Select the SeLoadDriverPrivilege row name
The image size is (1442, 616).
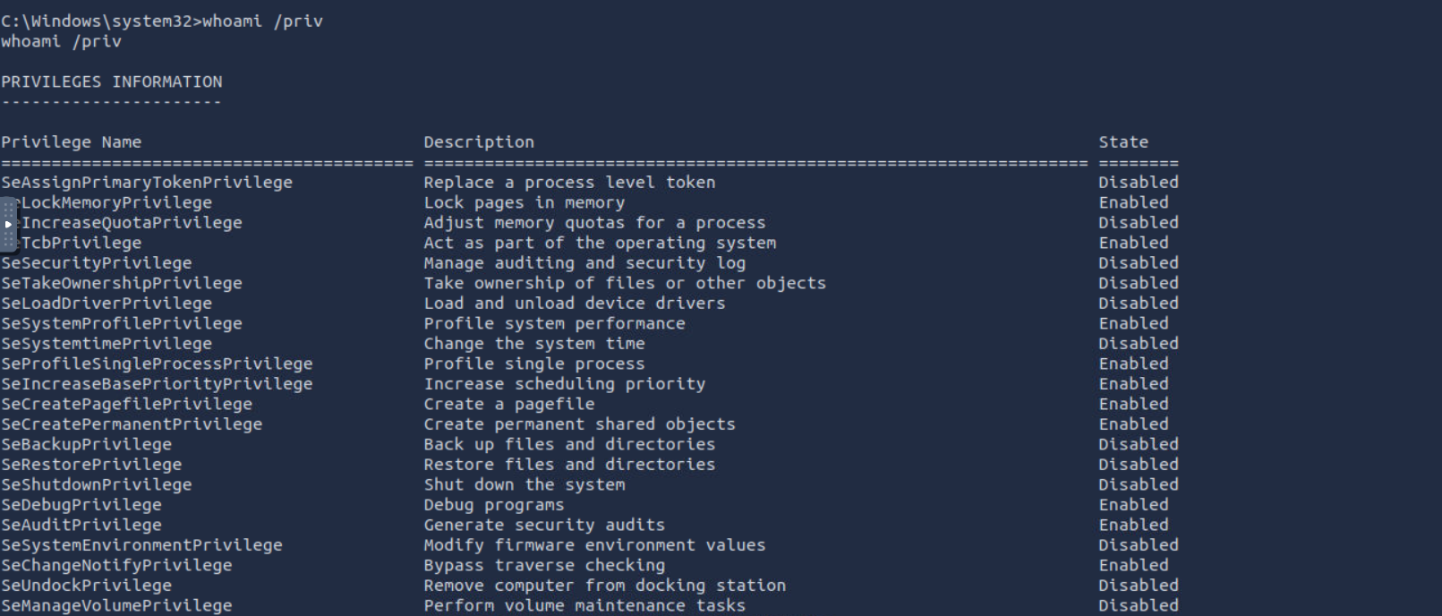pos(107,304)
